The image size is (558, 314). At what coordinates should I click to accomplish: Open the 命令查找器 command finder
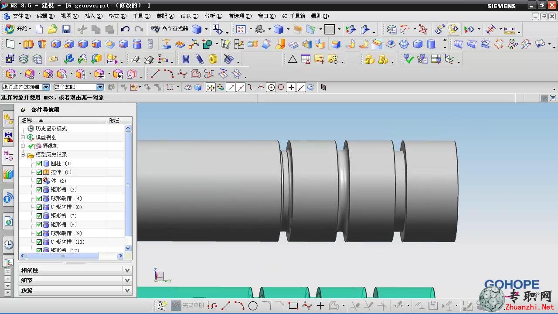tap(169, 29)
